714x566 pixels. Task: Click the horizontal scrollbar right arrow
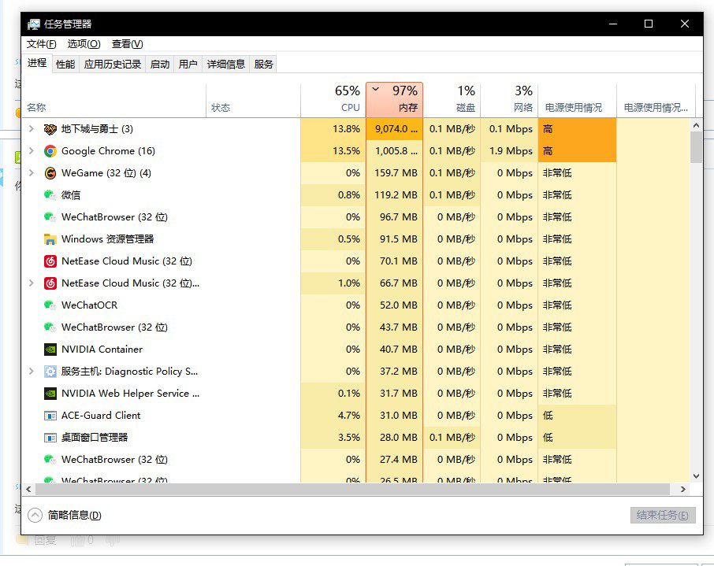point(682,489)
